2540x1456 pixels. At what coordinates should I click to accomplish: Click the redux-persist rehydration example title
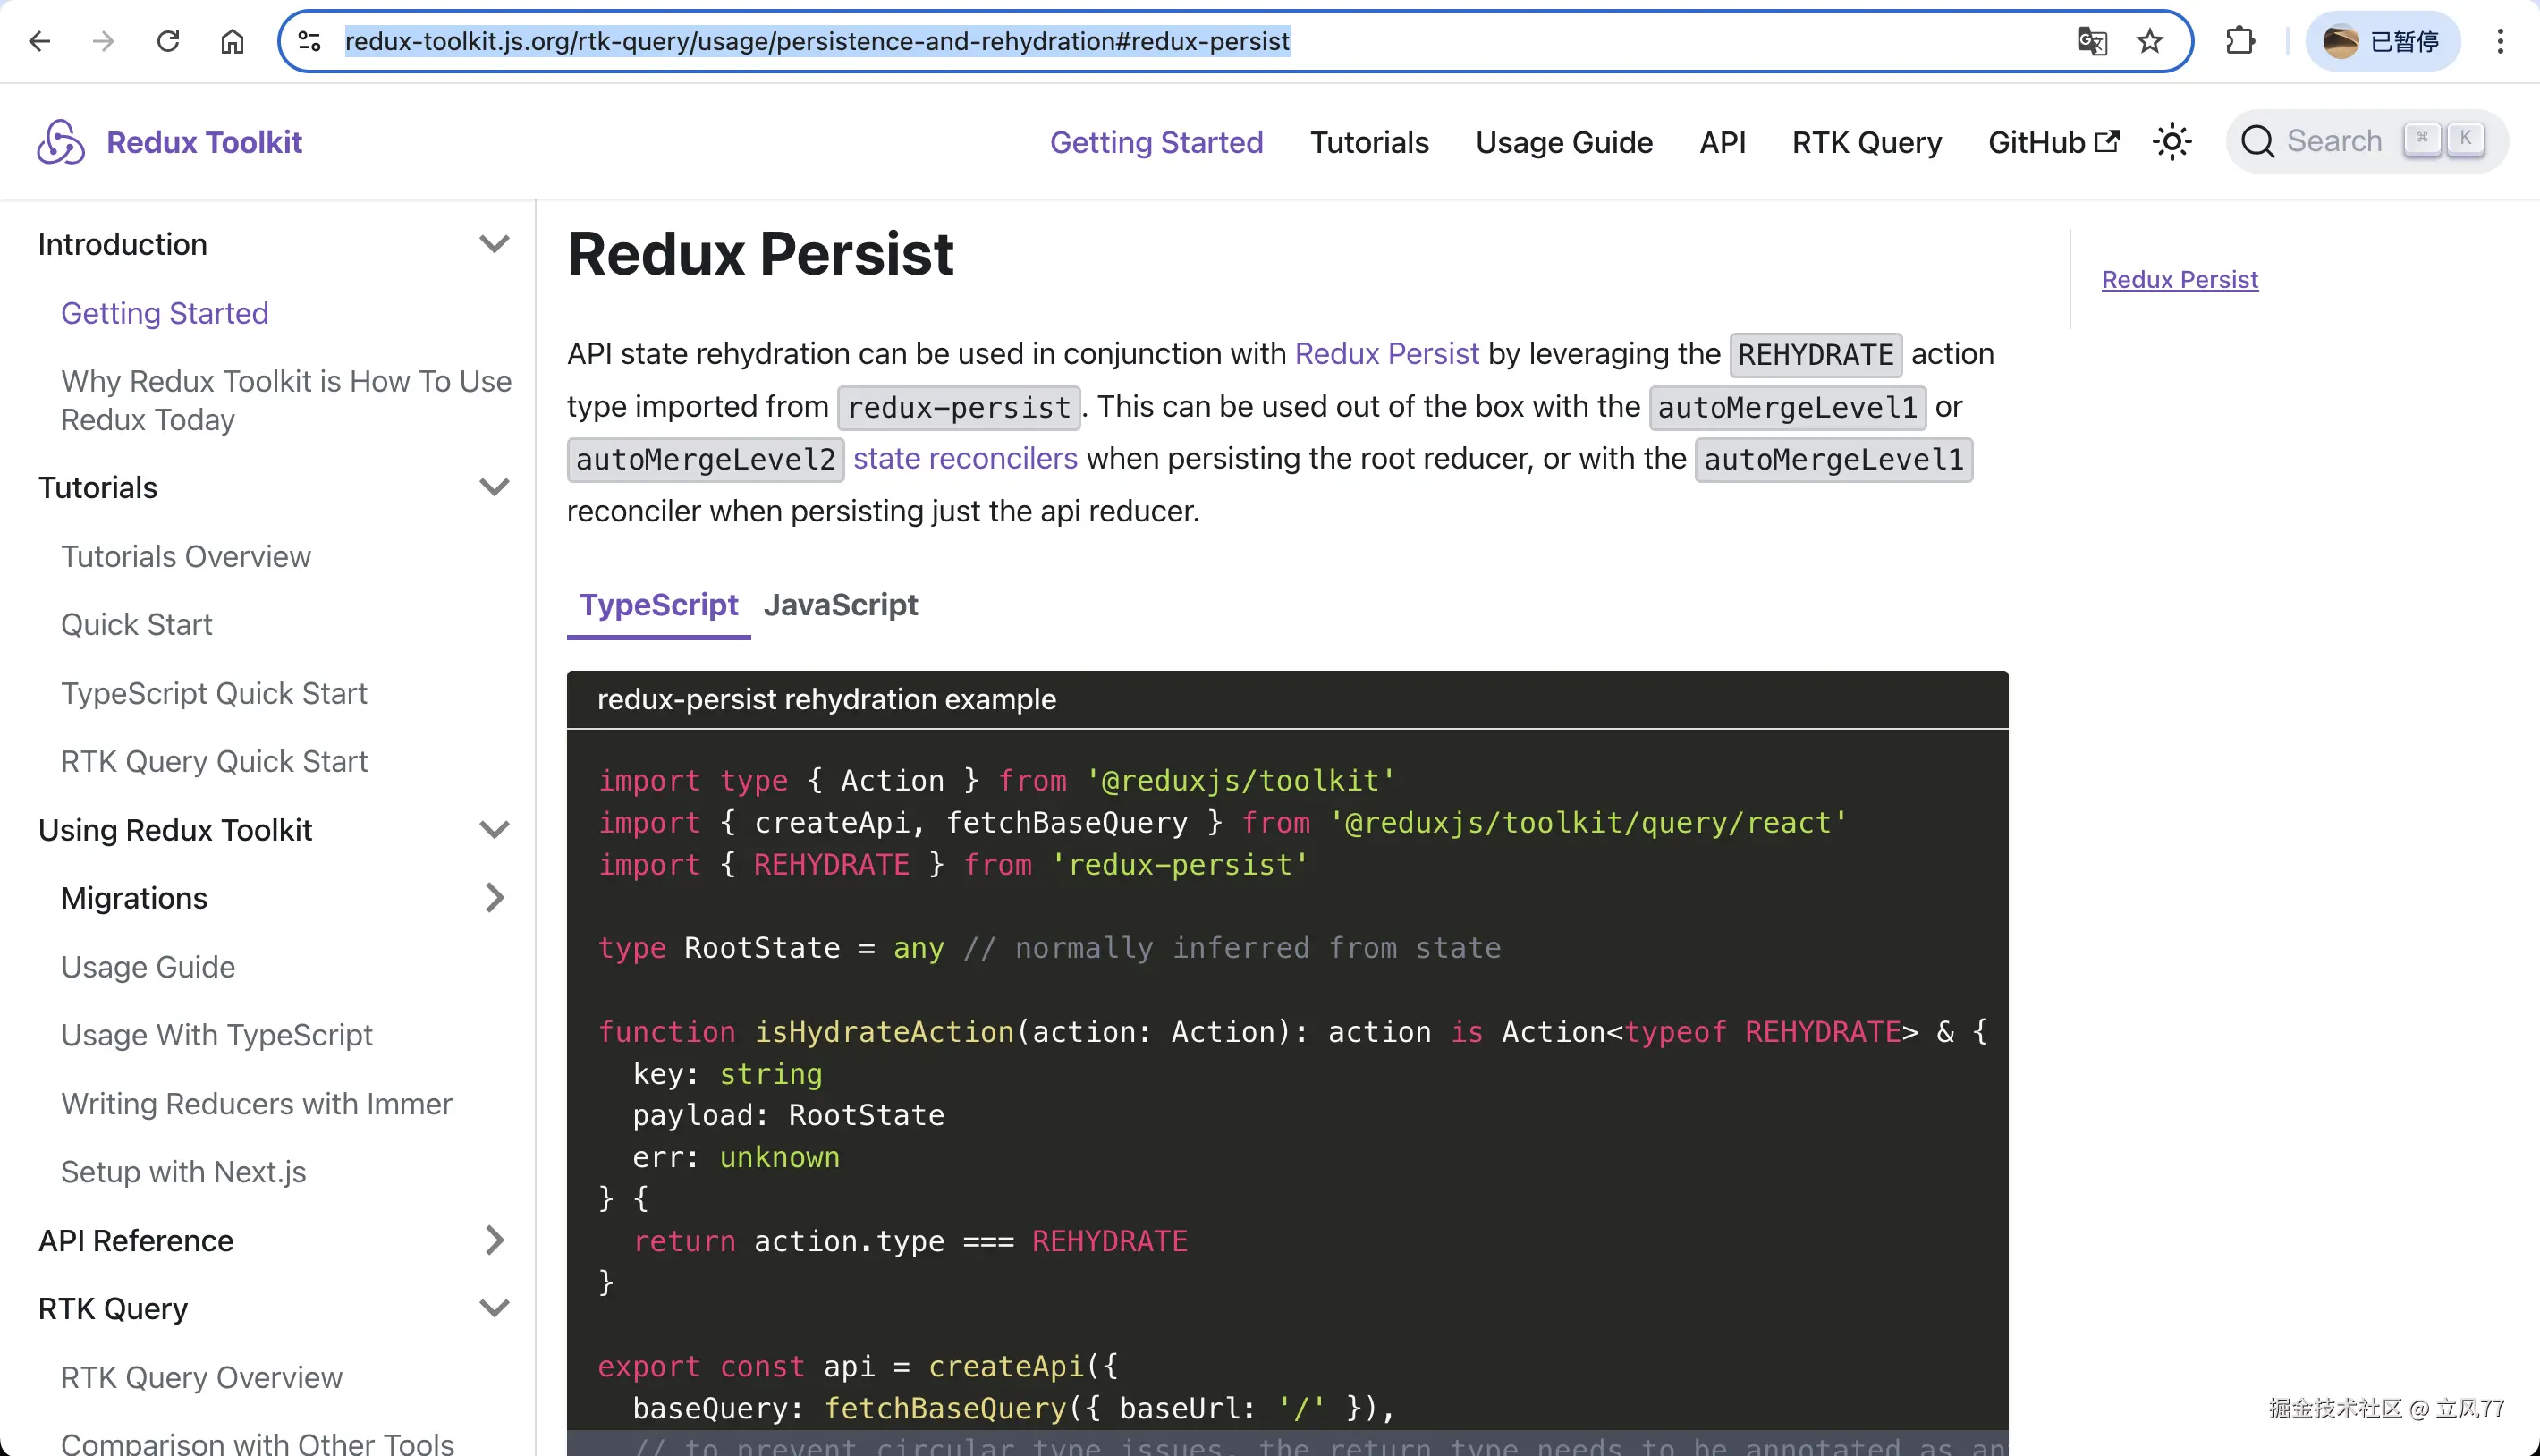coord(826,699)
